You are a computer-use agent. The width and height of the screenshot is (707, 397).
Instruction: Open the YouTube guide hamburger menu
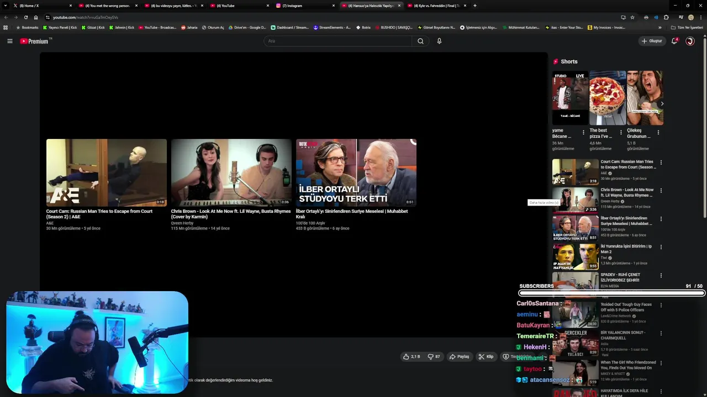[x=10, y=41]
